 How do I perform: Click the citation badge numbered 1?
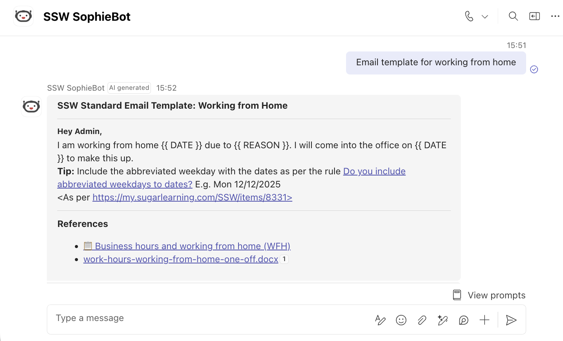point(284,259)
